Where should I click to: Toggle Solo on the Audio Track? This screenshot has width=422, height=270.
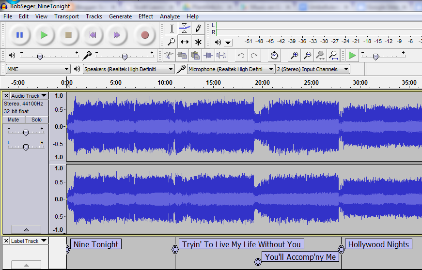[x=37, y=120]
